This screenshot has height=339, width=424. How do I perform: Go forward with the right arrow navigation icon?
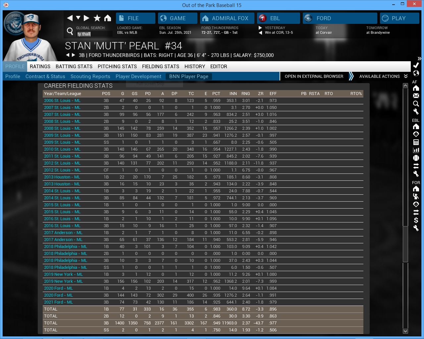click(x=86, y=18)
